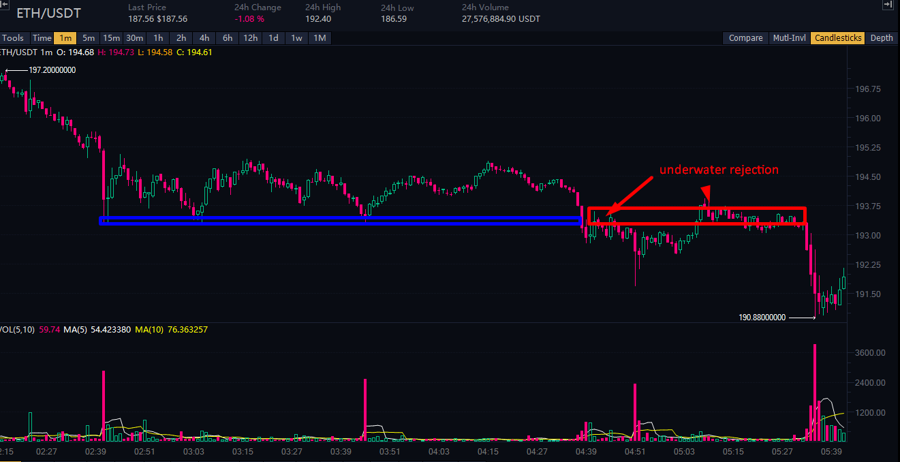
Task: Switch to the Depth chart tab
Action: pyautogui.click(x=881, y=38)
